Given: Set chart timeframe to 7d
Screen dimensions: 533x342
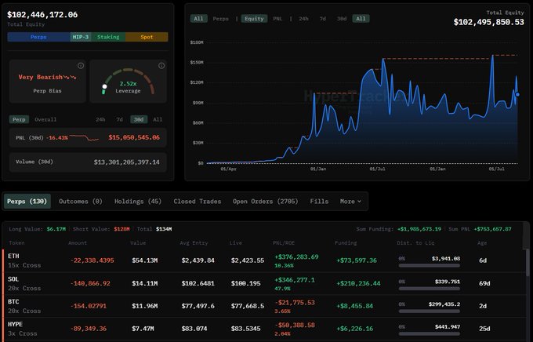Looking at the screenshot, I should [x=323, y=19].
